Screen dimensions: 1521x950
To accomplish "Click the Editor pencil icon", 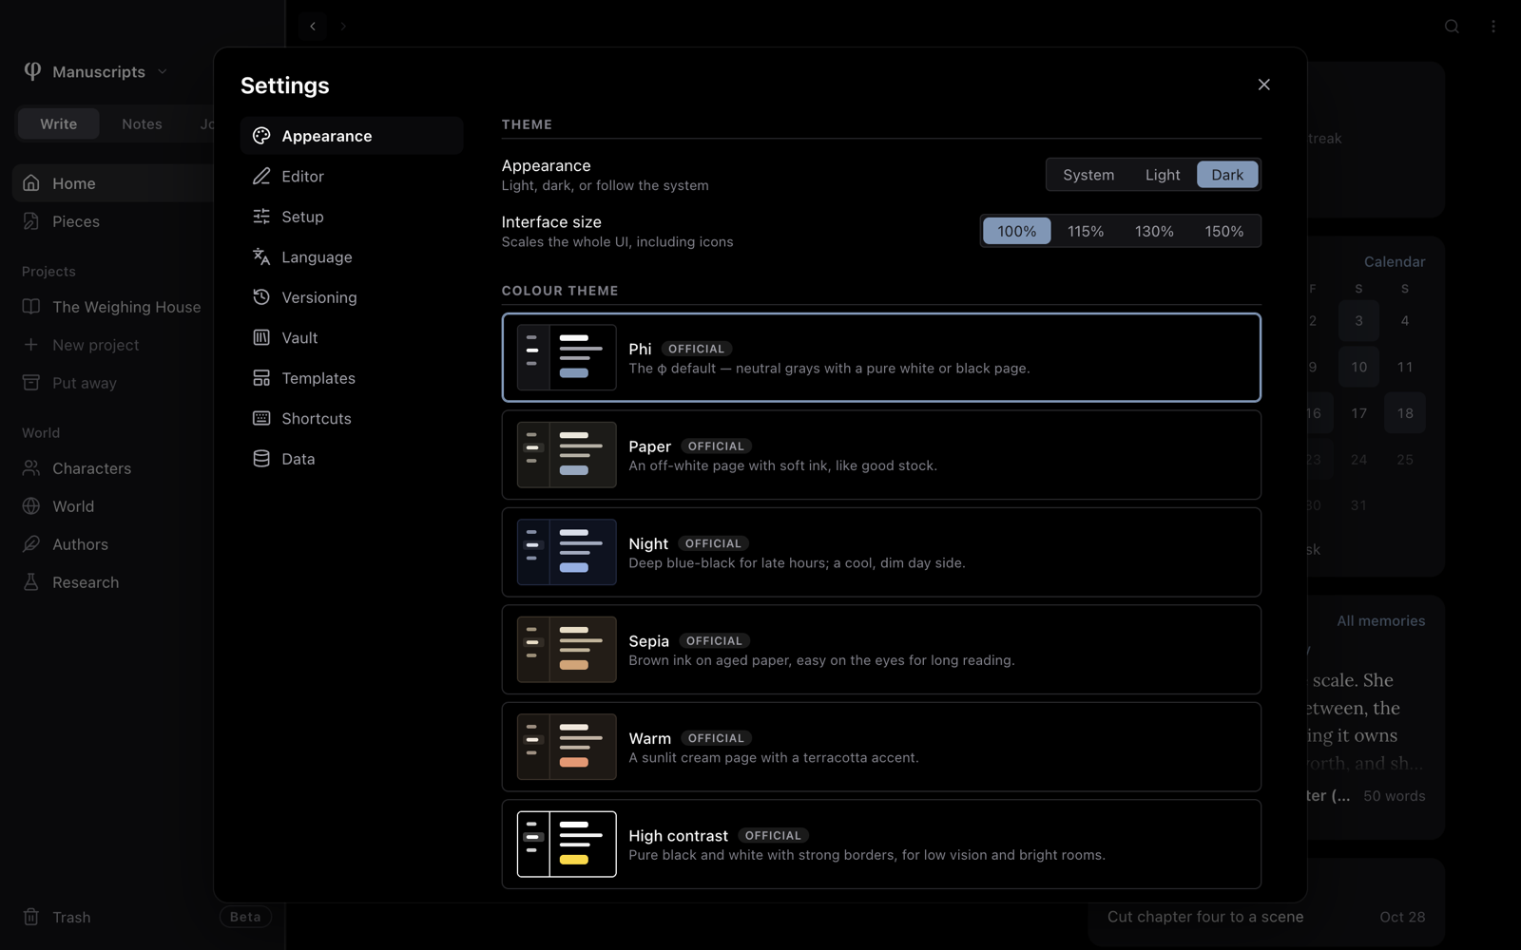I will point(261,177).
